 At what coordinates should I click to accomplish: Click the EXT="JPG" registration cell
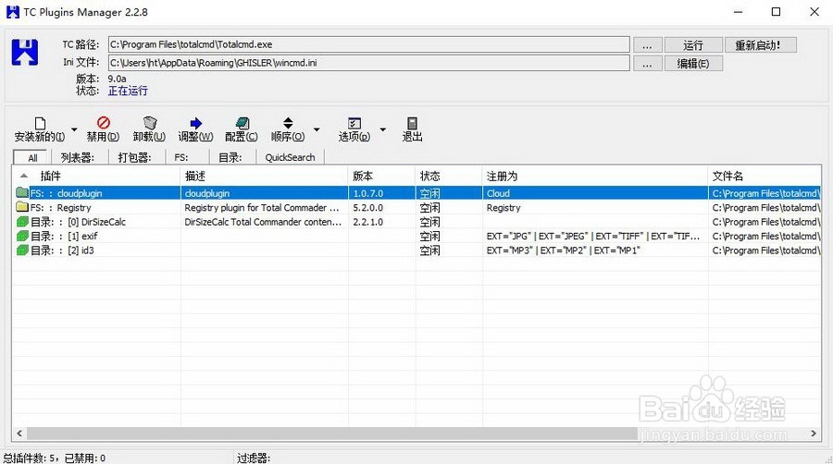(593, 237)
